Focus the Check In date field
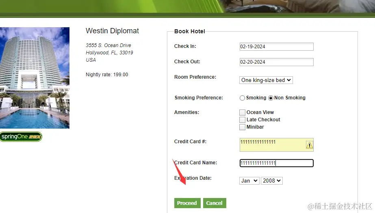Screen dimensions: 375x213 [276, 47]
